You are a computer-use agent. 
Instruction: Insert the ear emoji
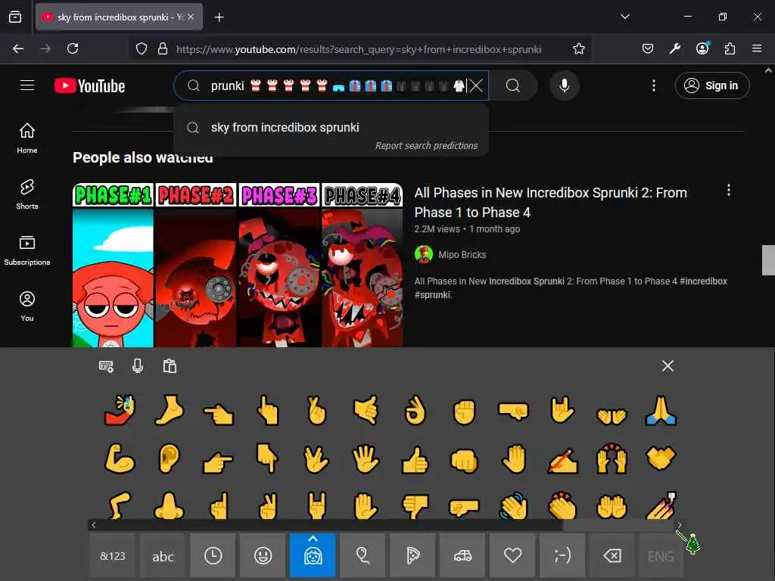click(169, 458)
